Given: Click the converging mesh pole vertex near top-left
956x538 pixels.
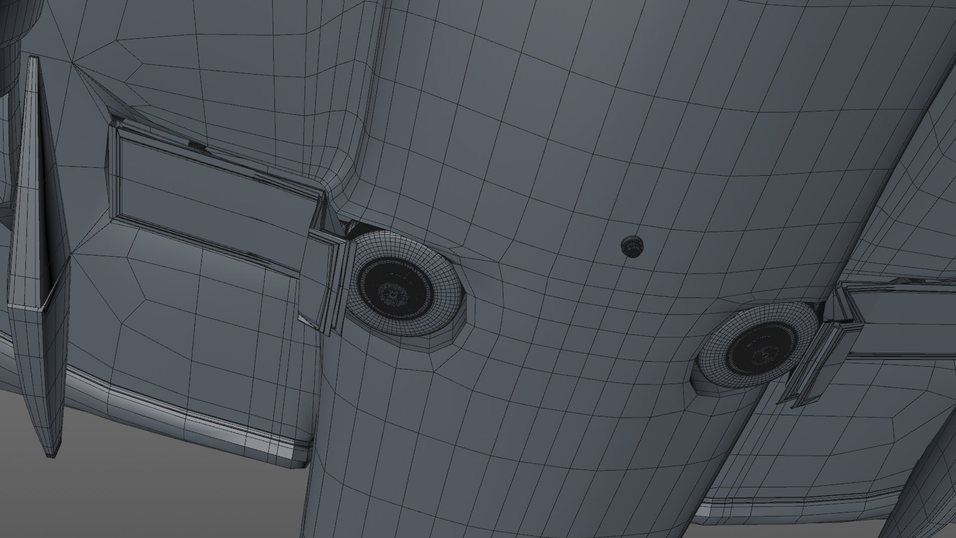Looking at the screenshot, I should 75,63.
